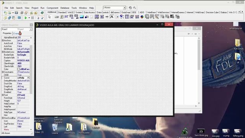Viewport: 245px width, 138px height.
Task: Expand the HorzScrollBar property
Action: (x=3, y=118)
